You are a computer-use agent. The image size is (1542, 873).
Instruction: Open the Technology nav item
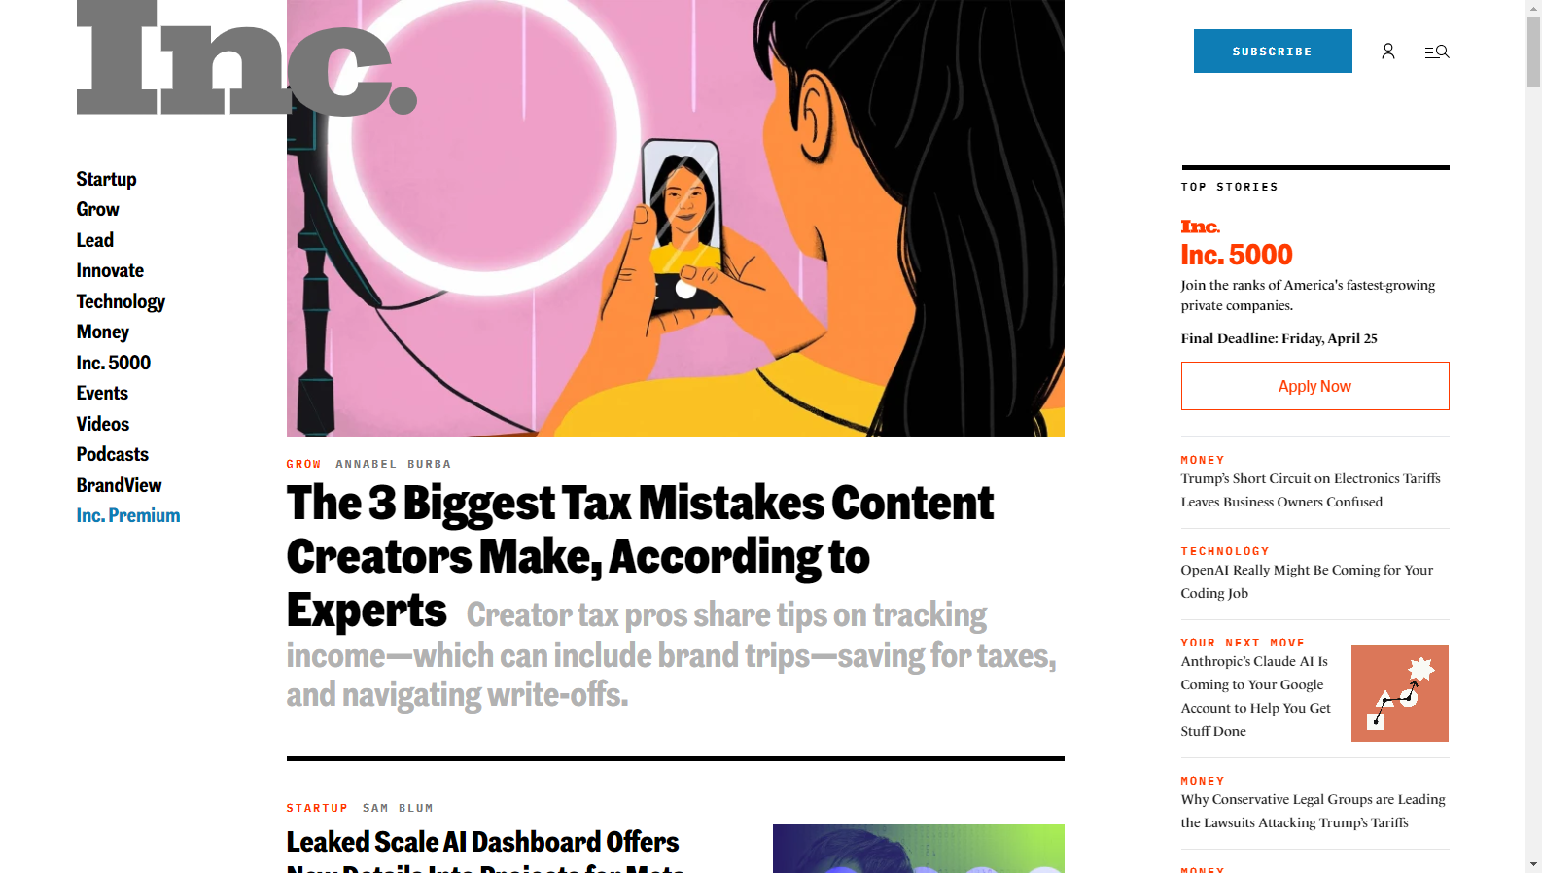(x=121, y=301)
